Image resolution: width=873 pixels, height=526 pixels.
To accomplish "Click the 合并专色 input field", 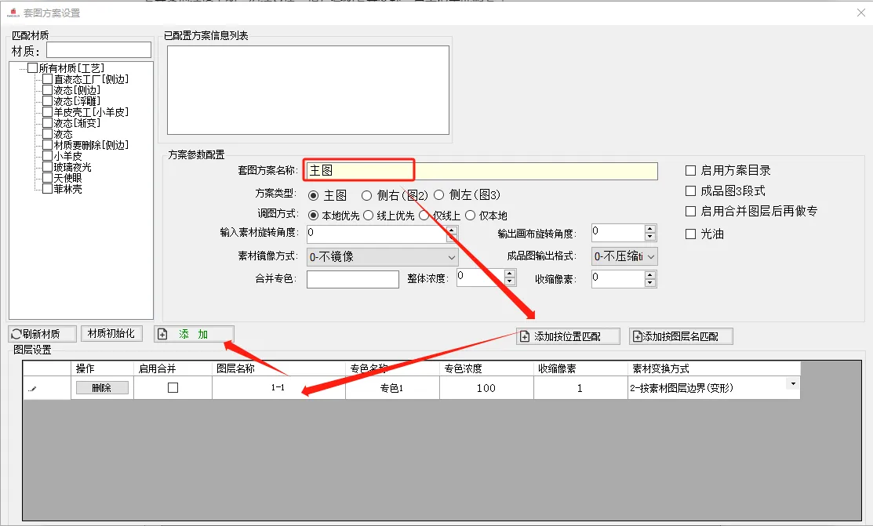I will point(353,279).
